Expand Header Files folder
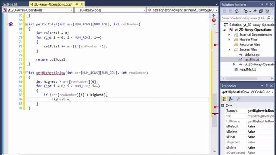The image size is (276, 155). click(x=229, y=40)
